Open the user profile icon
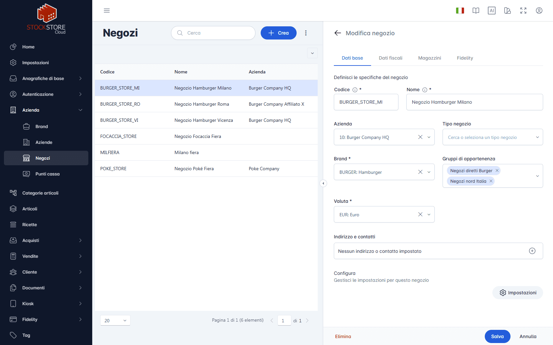This screenshot has height=345, width=553. pyautogui.click(x=539, y=11)
